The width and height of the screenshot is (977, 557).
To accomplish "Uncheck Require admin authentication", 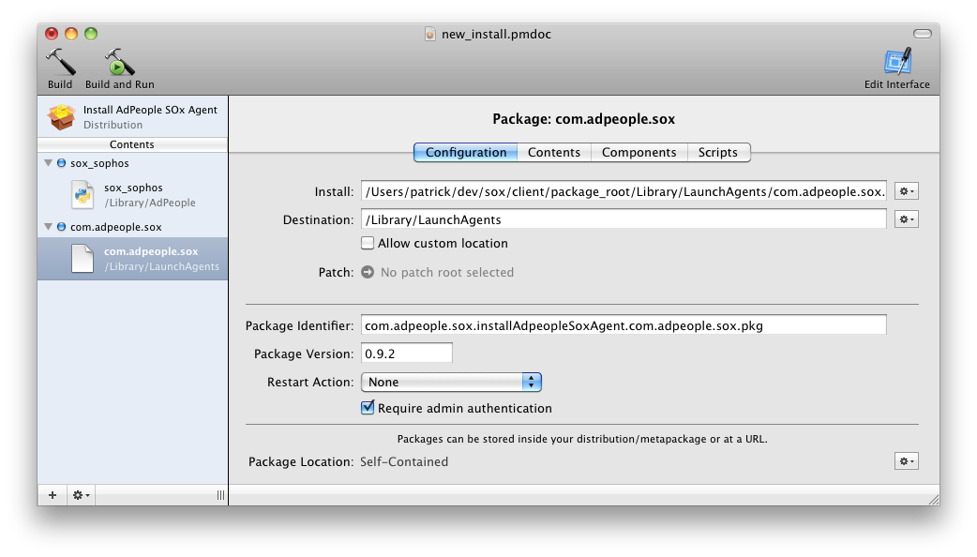I will click(x=368, y=408).
